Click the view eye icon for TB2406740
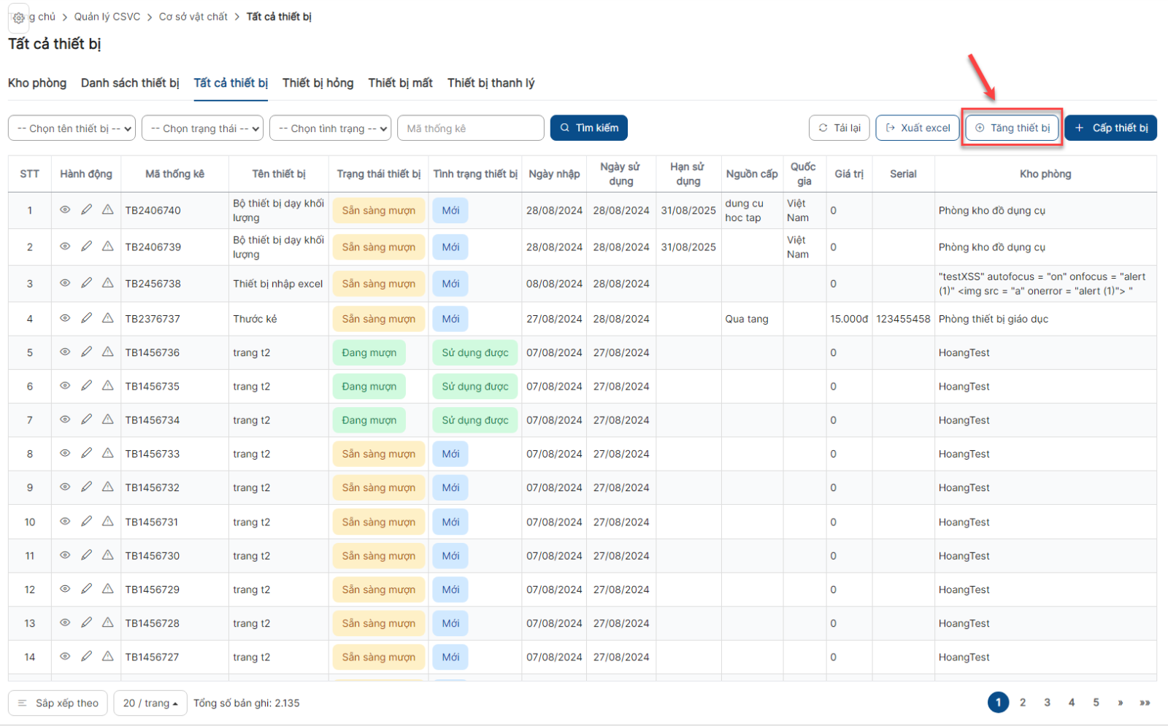 pyautogui.click(x=65, y=210)
